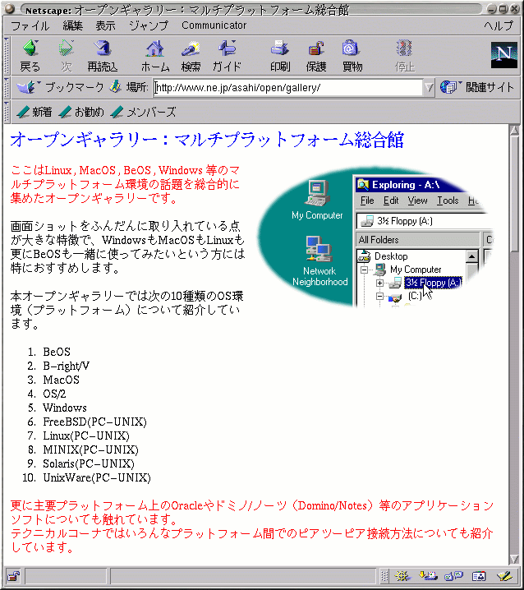Screen dimensions: 524x590
Task: Click list item OS/2
Action: pyautogui.click(x=54, y=394)
